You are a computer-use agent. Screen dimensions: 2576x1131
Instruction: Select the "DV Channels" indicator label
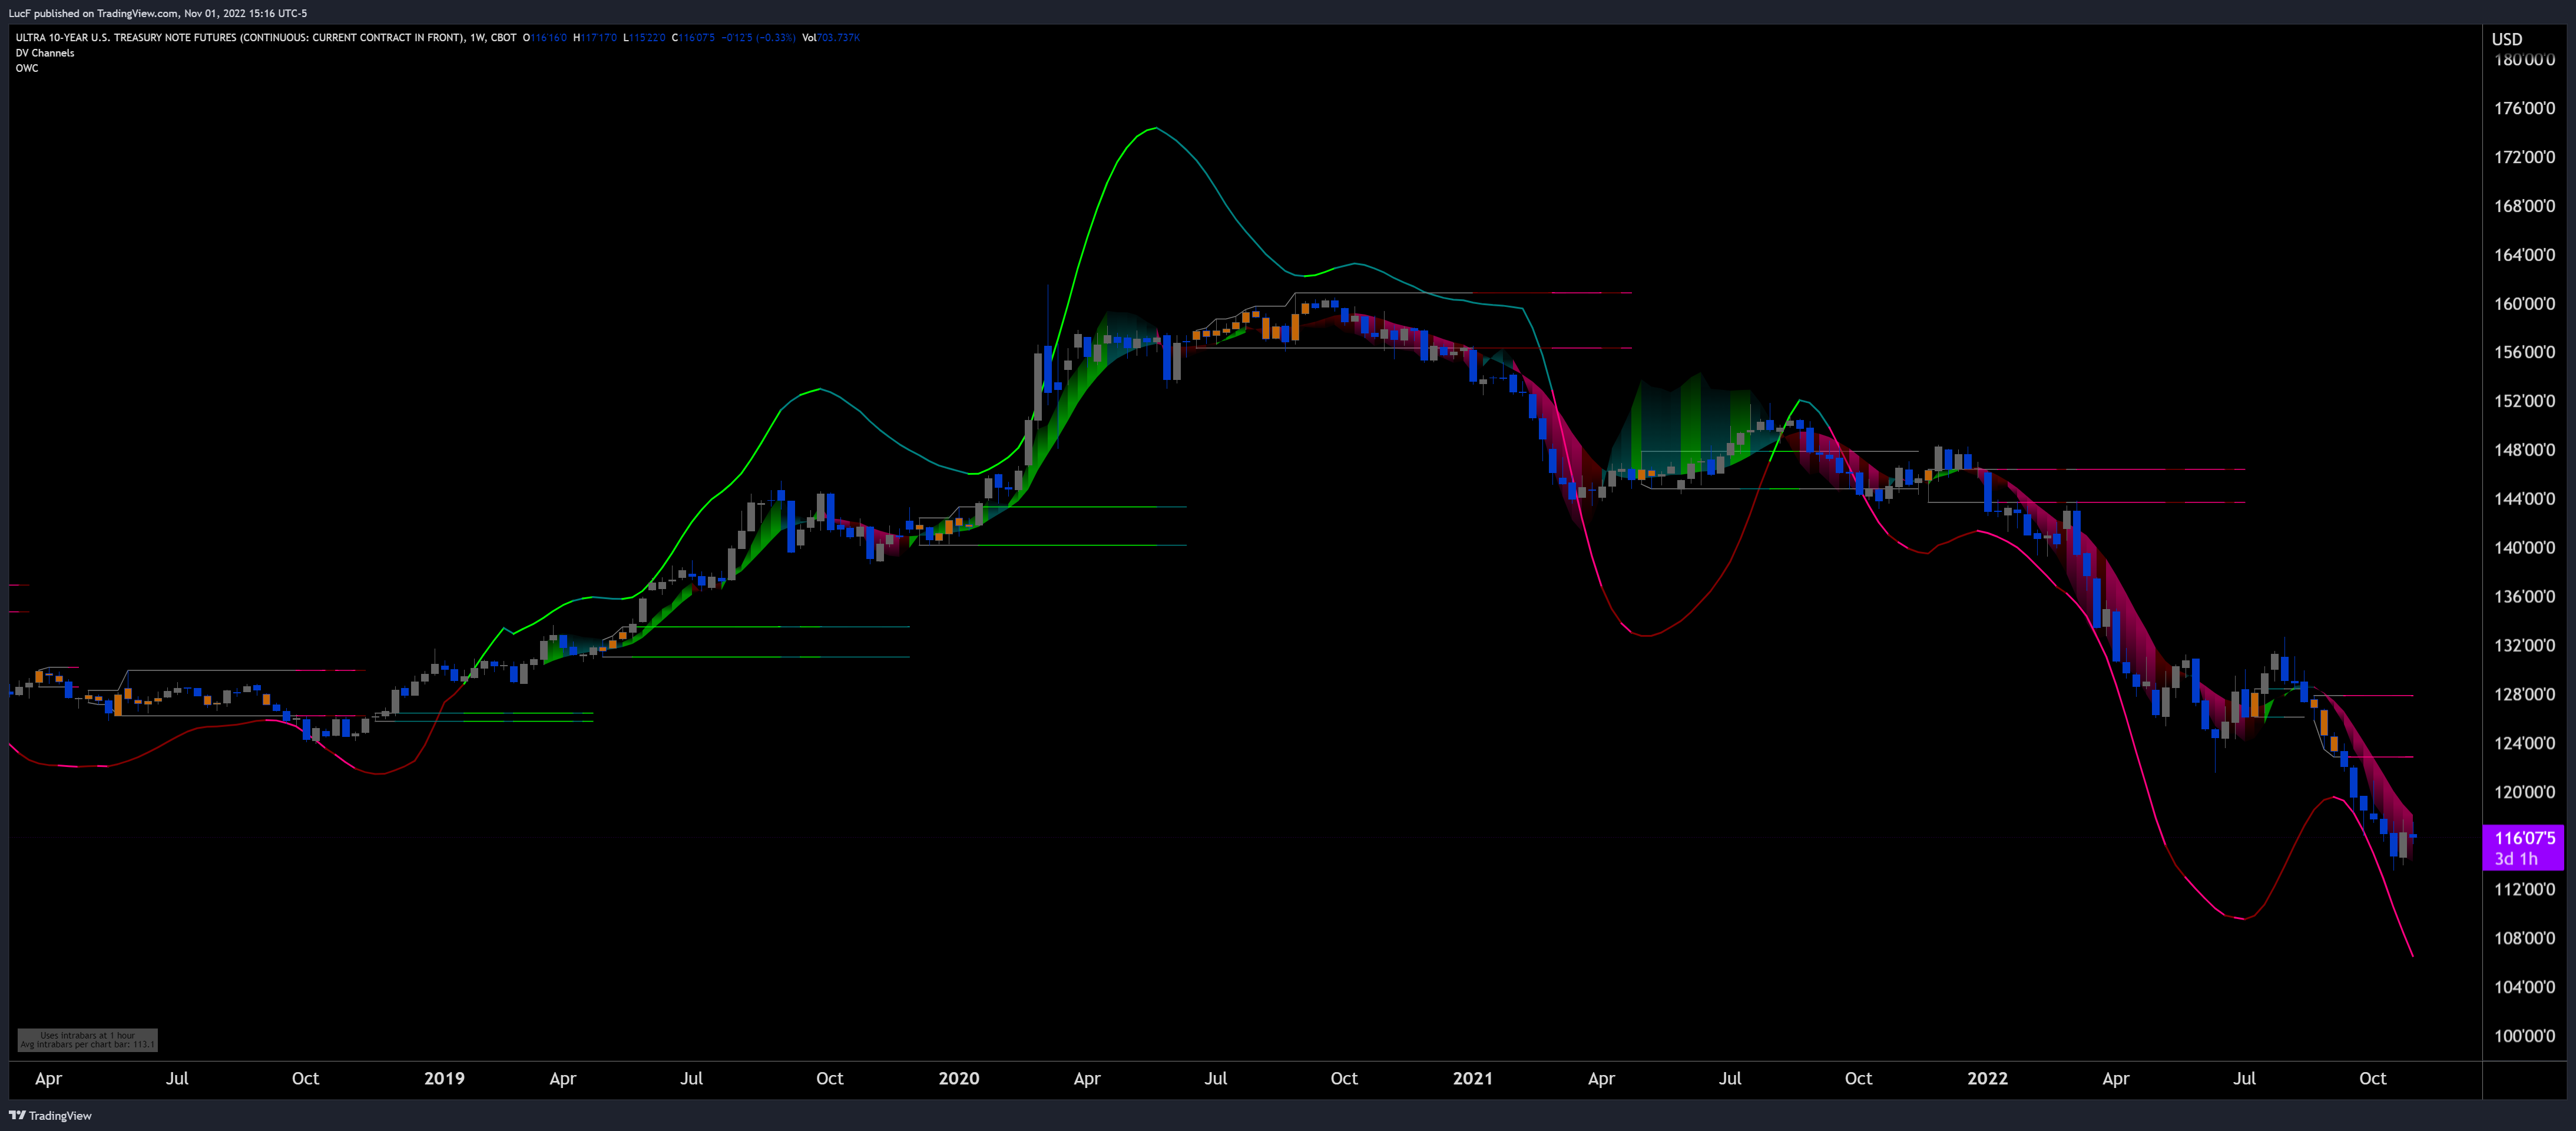coord(45,53)
